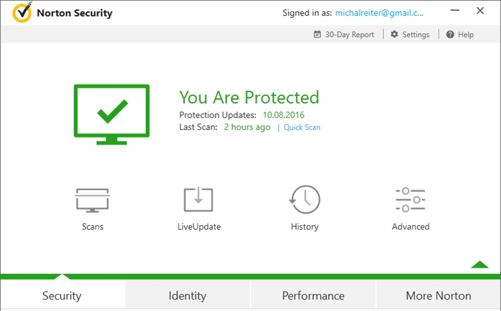Click the signed-in email address link

pos(379,13)
